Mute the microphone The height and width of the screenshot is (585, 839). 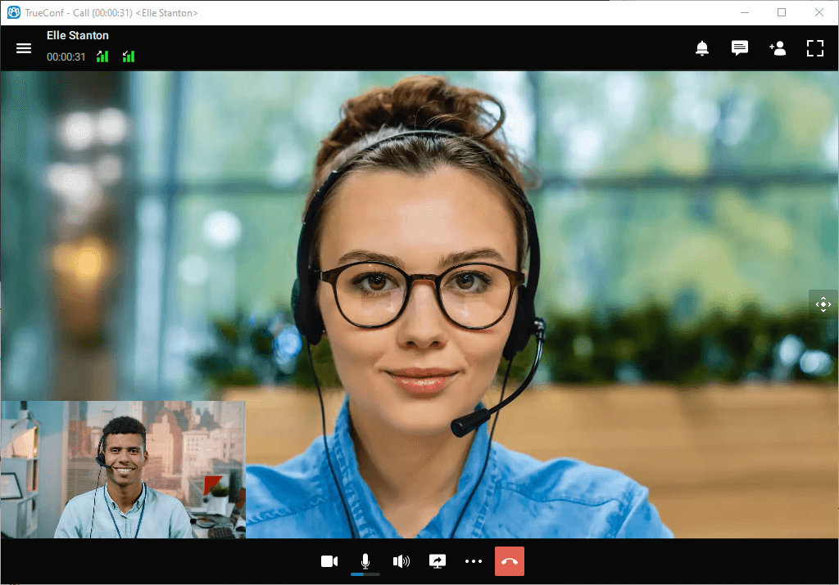pyautogui.click(x=365, y=560)
